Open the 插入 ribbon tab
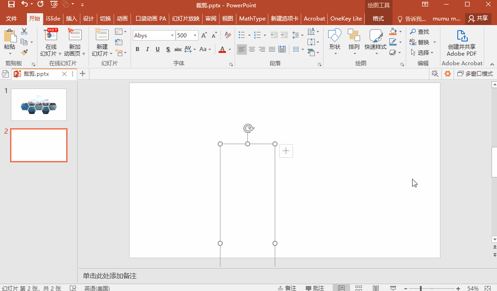The width and height of the screenshot is (497, 291). click(71, 19)
